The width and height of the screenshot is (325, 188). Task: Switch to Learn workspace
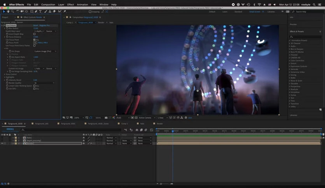(225, 12)
